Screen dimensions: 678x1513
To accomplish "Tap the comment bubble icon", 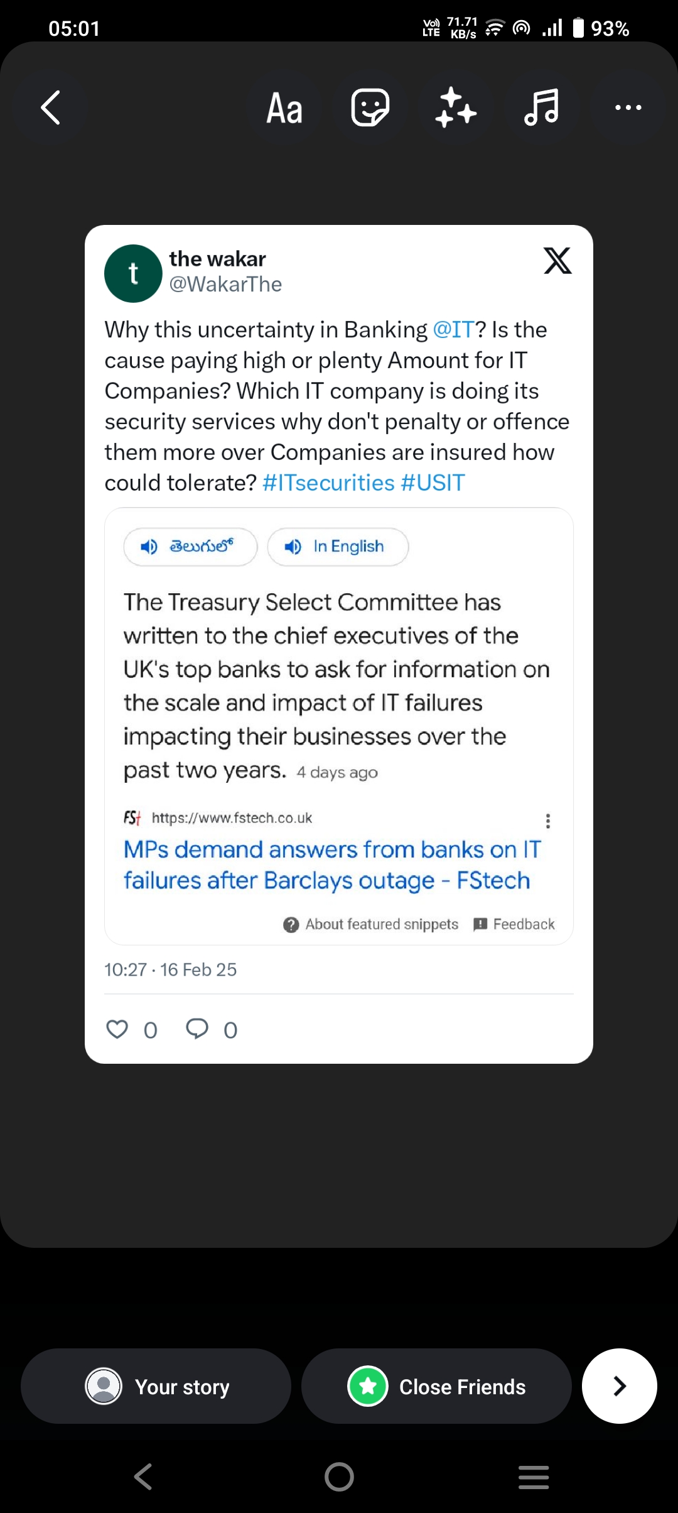I will pos(197,1029).
